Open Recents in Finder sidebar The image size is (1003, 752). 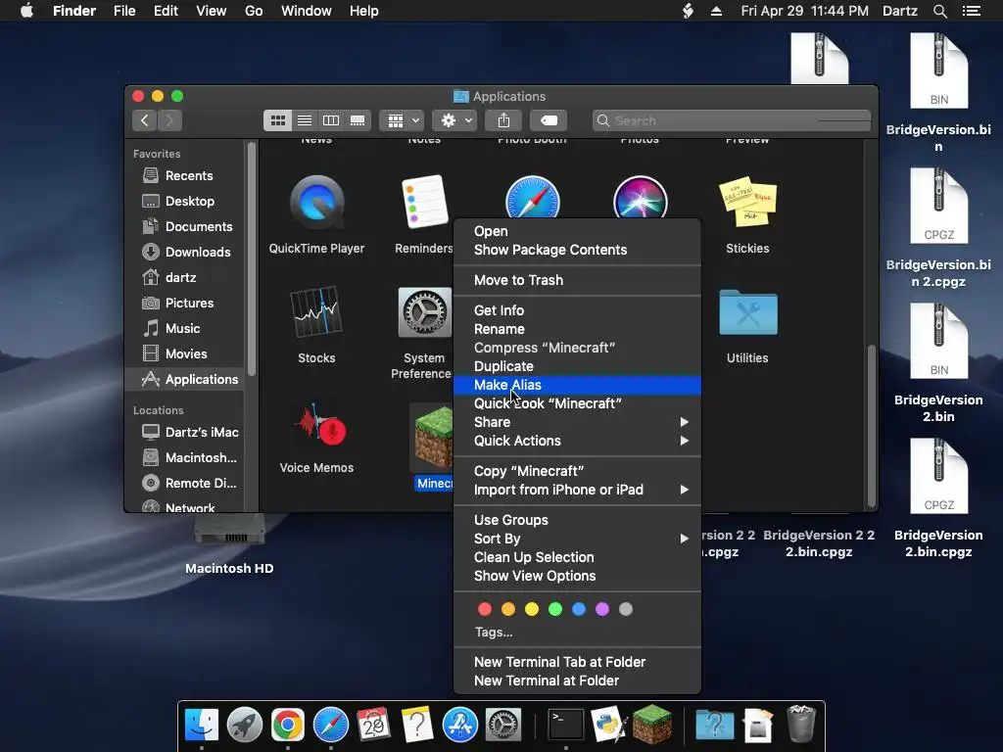pyautogui.click(x=185, y=175)
